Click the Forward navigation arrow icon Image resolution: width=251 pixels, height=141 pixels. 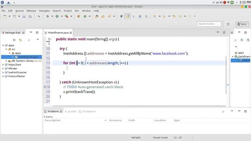click(190, 16)
